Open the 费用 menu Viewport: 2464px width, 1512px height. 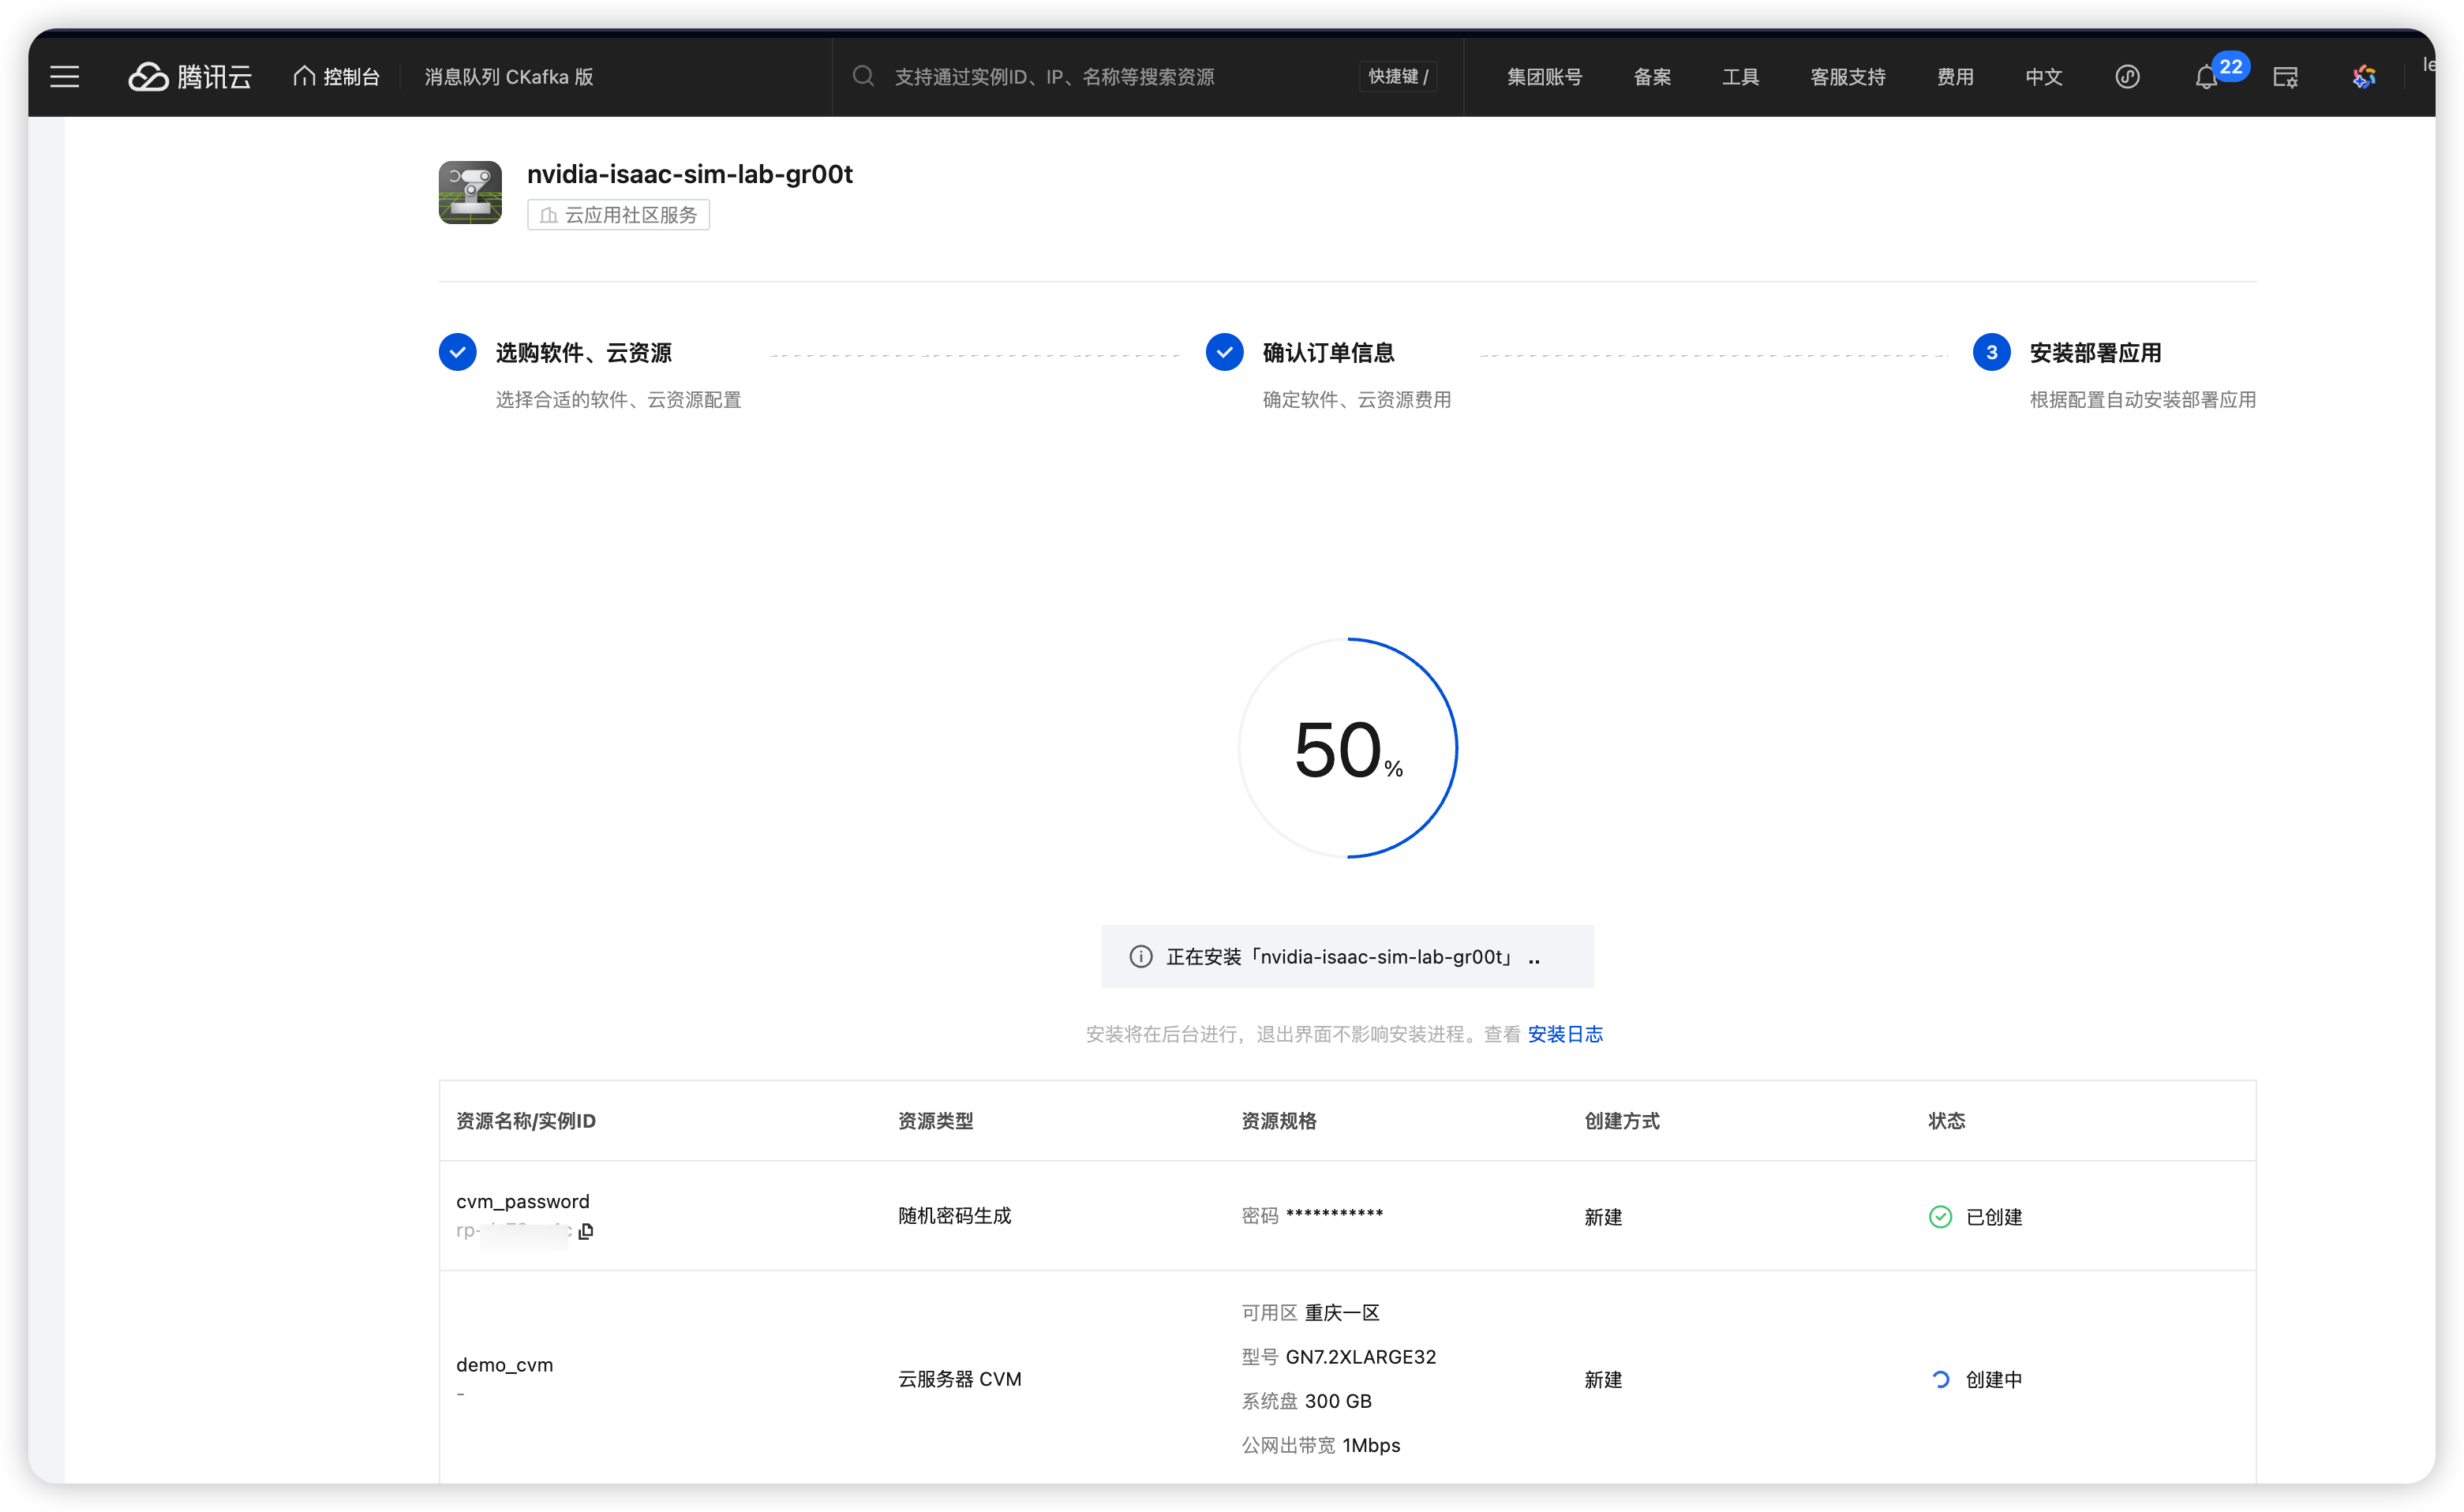(x=1955, y=77)
